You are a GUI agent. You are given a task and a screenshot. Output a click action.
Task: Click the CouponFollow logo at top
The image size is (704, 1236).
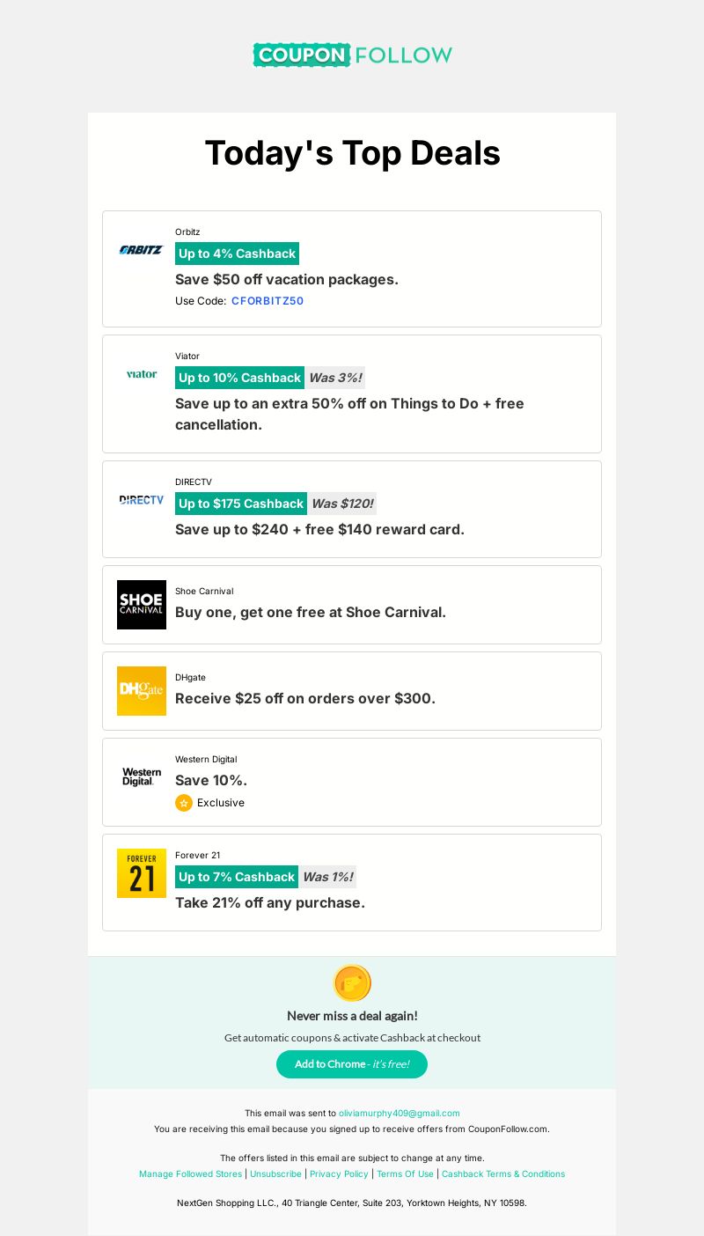pyautogui.click(x=352, y=55)
